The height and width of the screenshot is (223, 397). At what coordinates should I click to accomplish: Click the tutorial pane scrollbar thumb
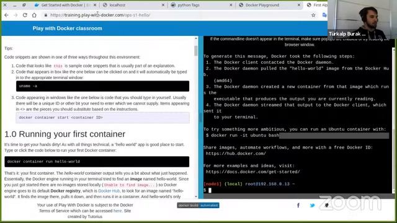[x=196, y=51]
